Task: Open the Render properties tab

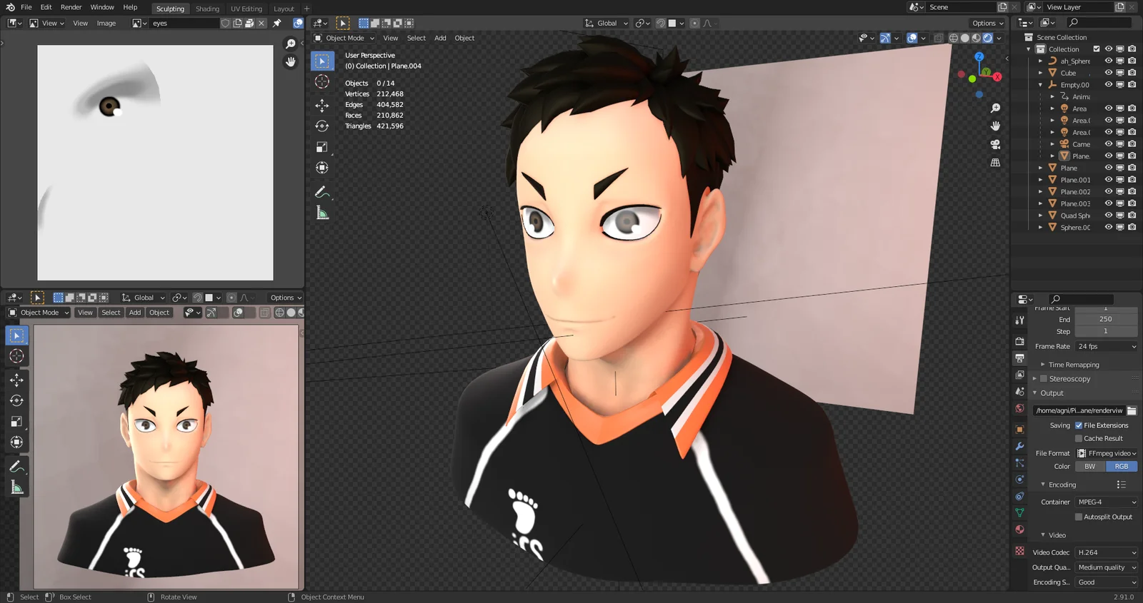Action: [x=1019, y=340]
